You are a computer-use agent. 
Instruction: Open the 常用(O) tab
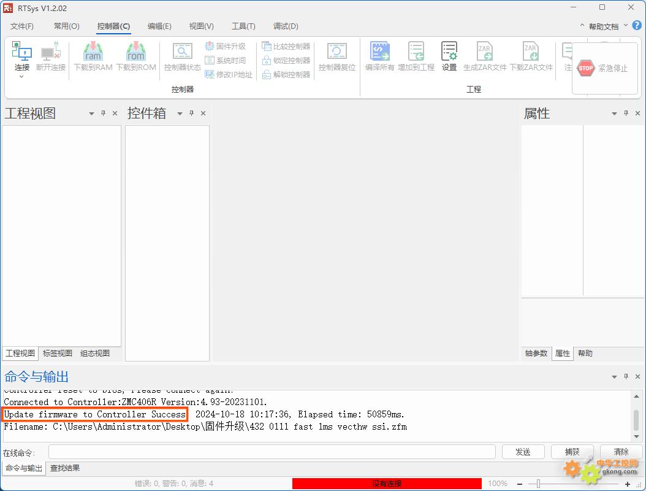[x=66, y=26]
